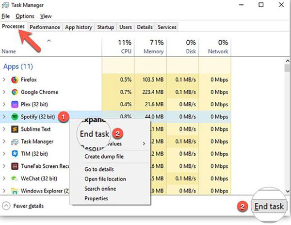
Task: Choose End task in context menu
Action: [x=95, y=133]
